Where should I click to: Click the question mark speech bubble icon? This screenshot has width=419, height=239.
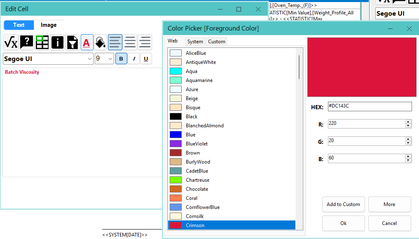(x=27, y=42)
